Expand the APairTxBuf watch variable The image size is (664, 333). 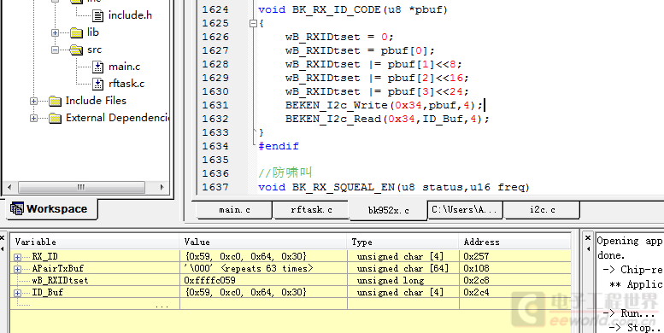coord(17,269)
